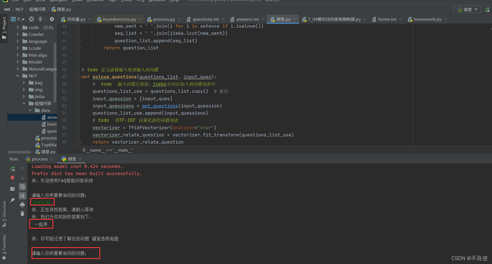Click the if __name__ breadcrumb
The height and width of the screenshot is (264, 492).
tap(108, 150)
